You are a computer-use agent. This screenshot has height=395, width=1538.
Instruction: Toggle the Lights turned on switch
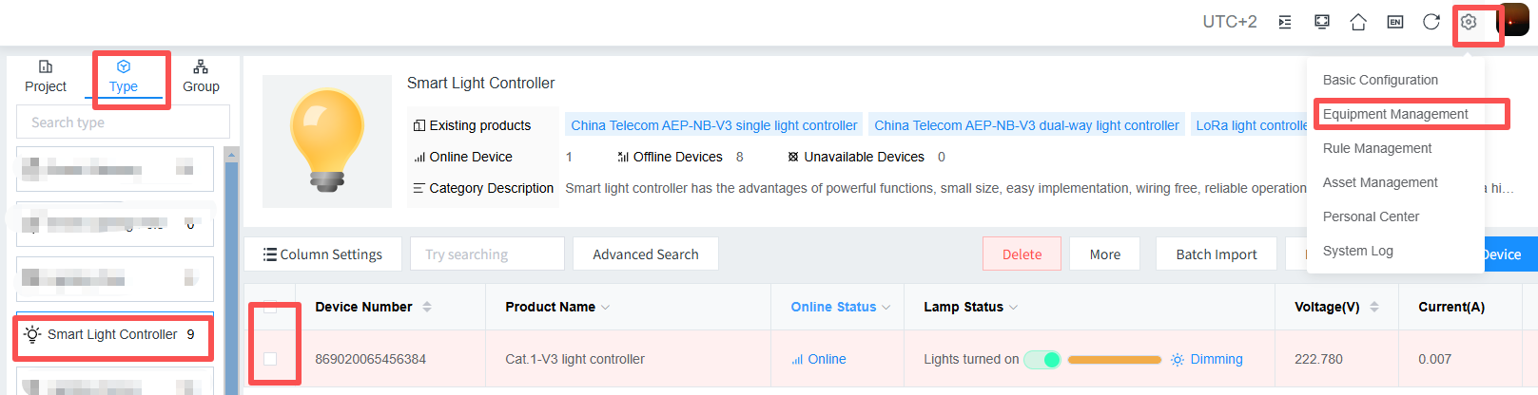1042,360
